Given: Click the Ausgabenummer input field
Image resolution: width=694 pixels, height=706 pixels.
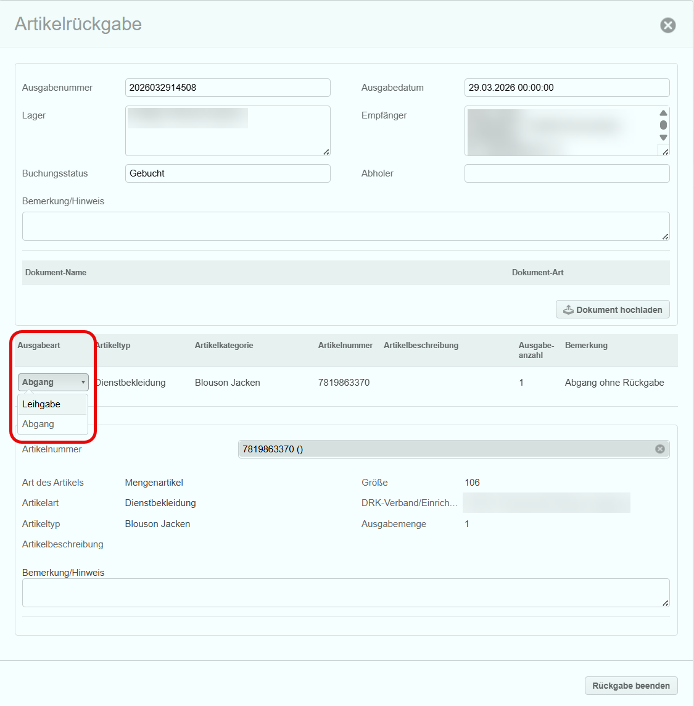Looking at the screenshot, I should pyautogui.click(x=227, y=88).
